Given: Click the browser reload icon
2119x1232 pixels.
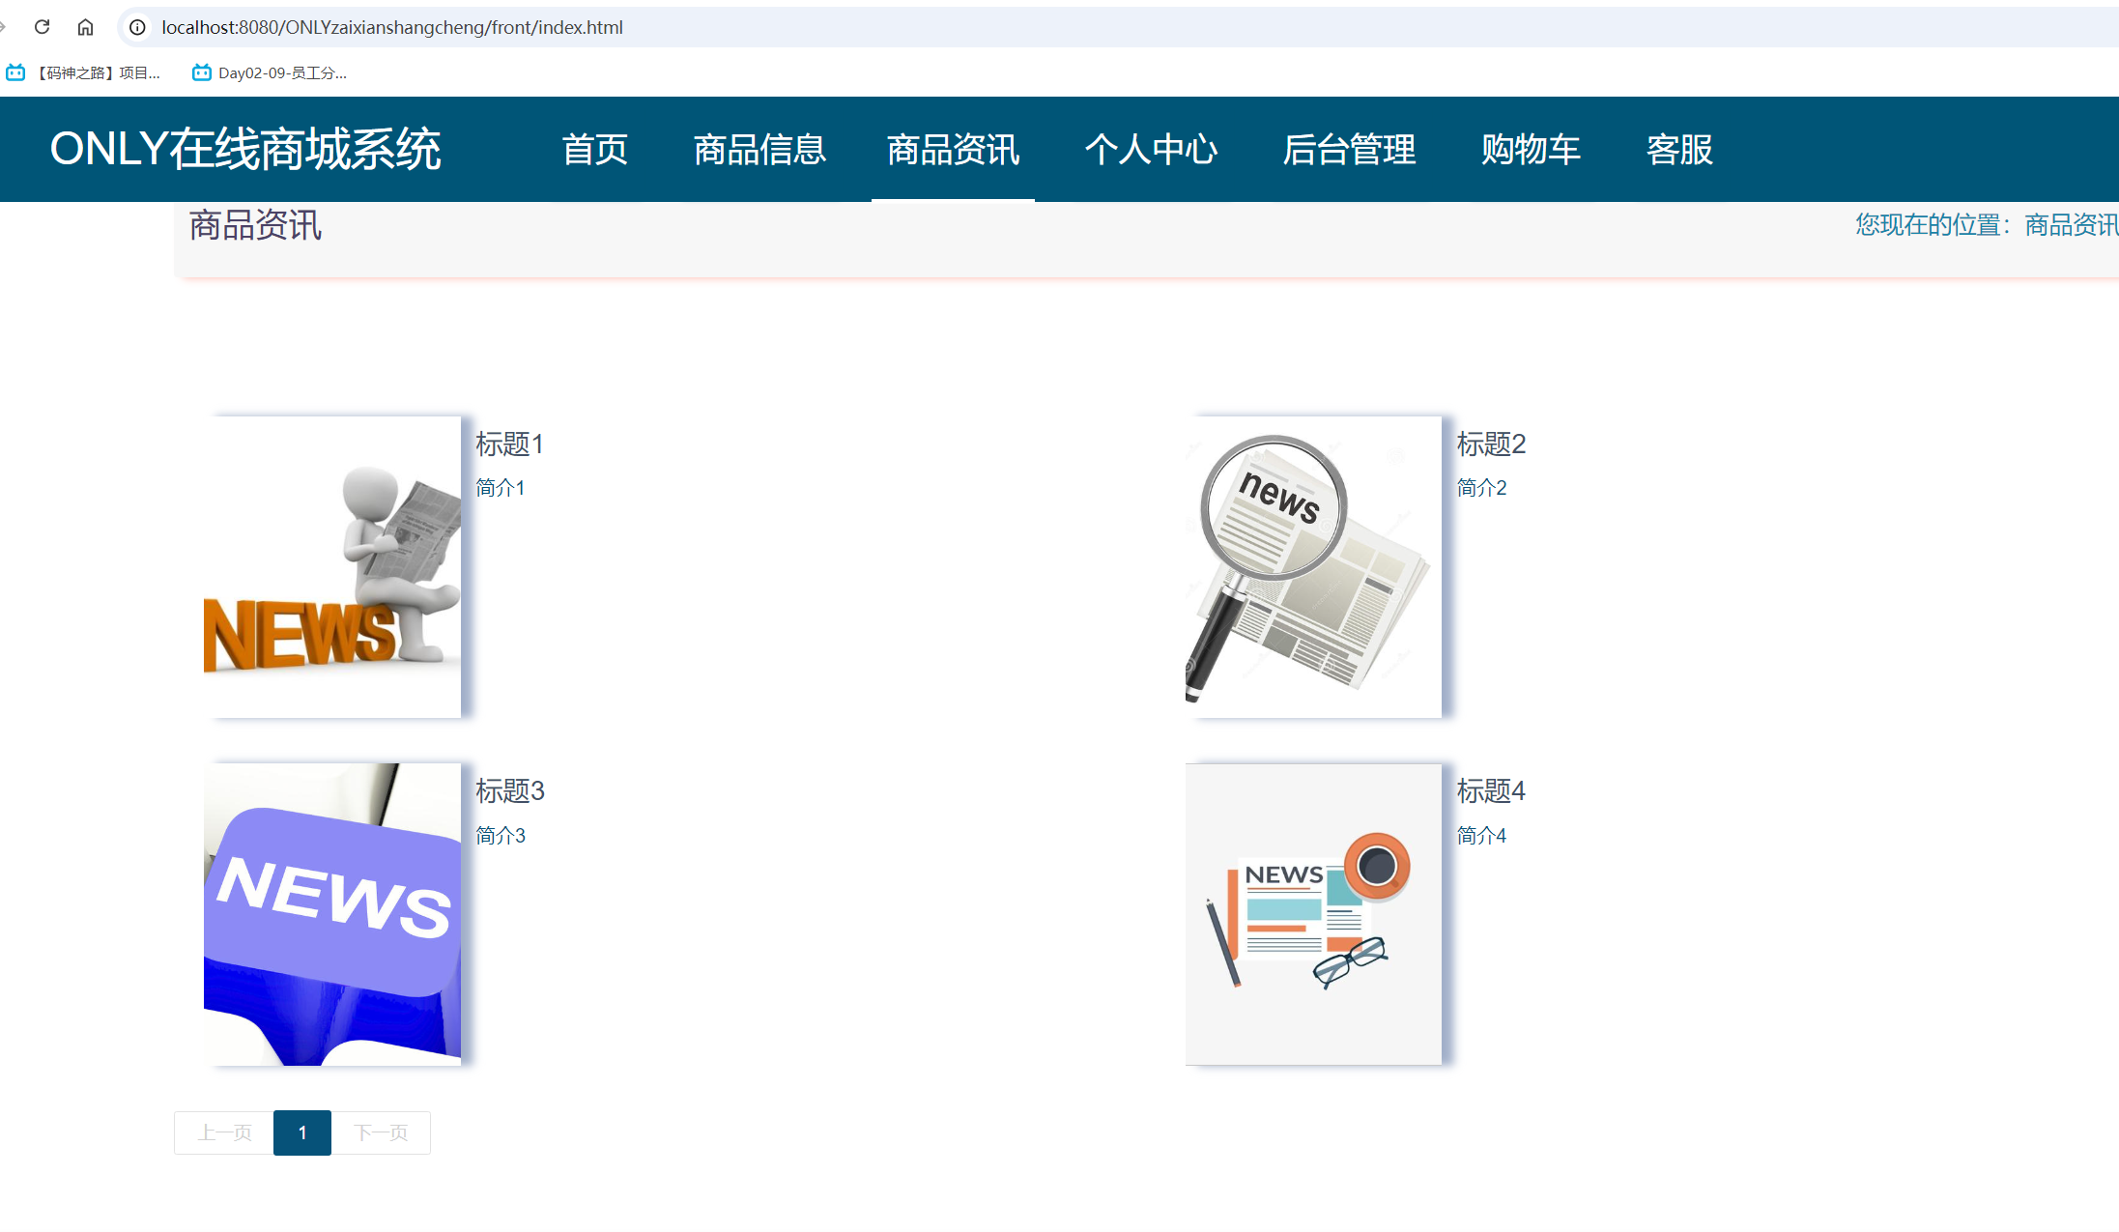Looking at the screenshot, I should [x=42, y=27].
